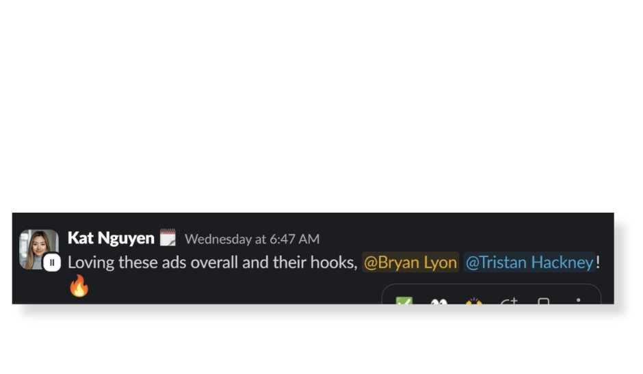Click the calendar status emoji beside name
643x374 pixels.
pyautogui.click(x=168, y=237)
